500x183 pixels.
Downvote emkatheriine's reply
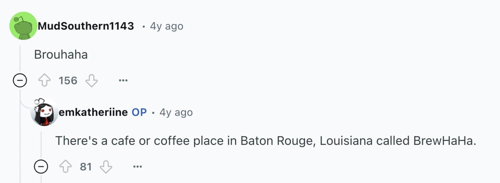[106, 167]
